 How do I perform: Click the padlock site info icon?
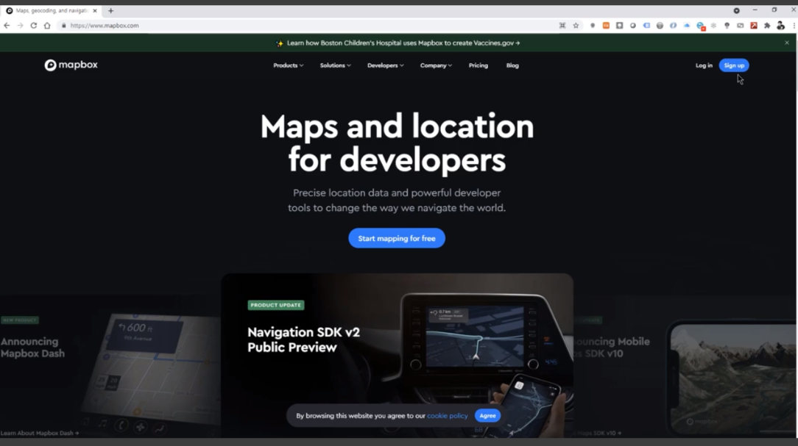63,26
